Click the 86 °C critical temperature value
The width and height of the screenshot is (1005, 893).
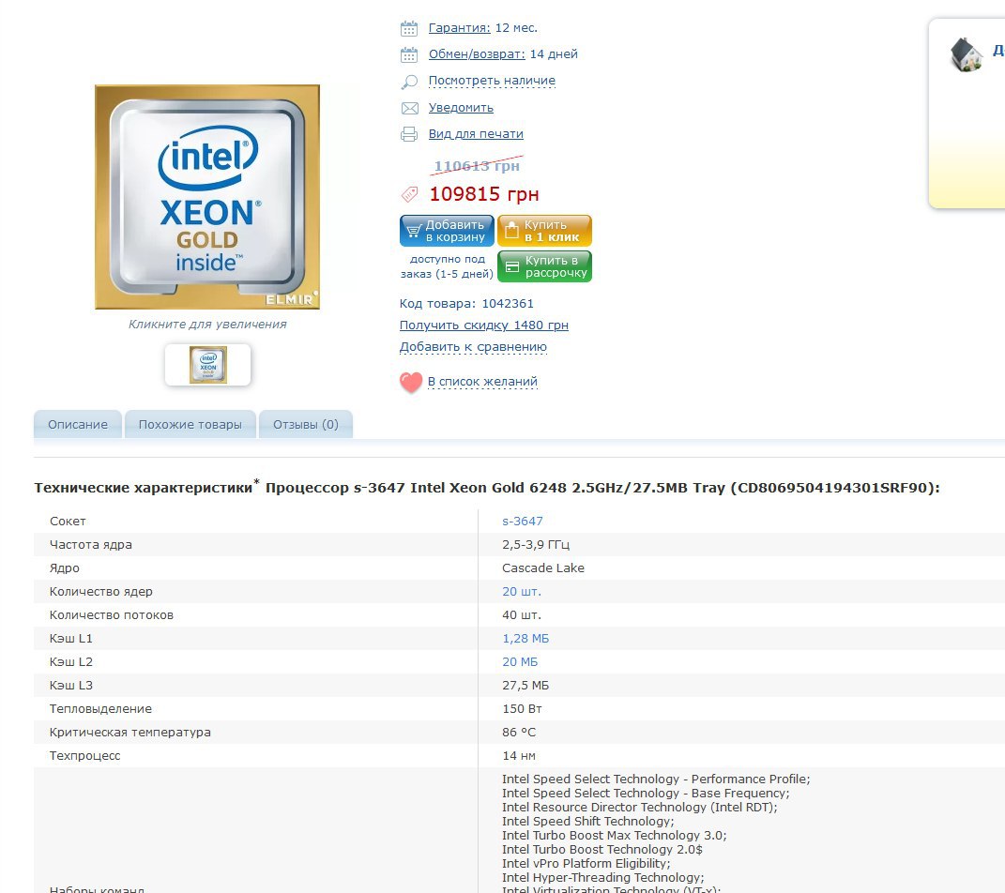tap(519, 733)
